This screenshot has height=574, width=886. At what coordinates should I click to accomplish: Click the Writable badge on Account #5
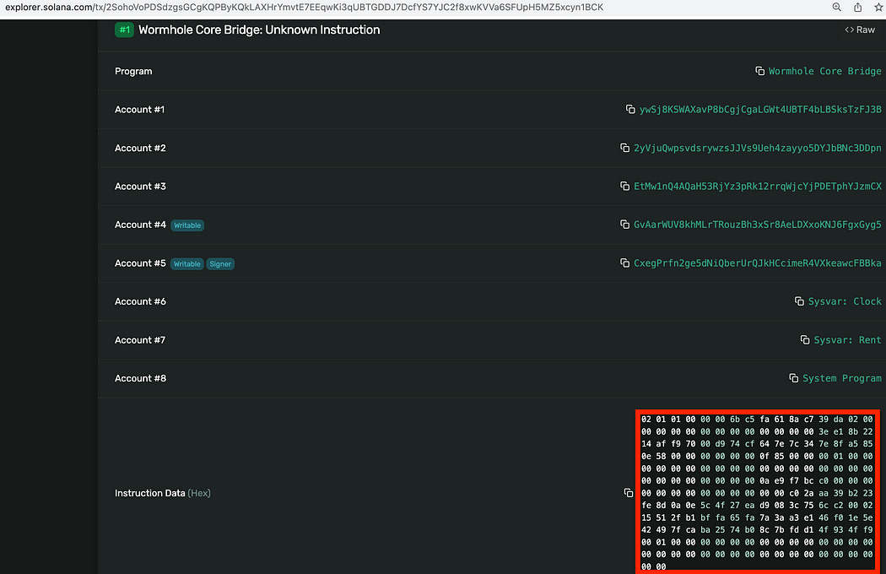[x=187, y=263]
